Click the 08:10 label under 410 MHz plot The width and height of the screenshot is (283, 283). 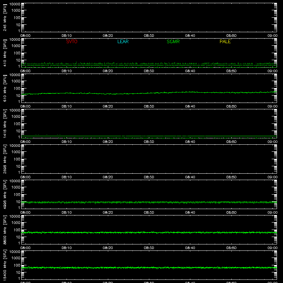click(67, 71)
